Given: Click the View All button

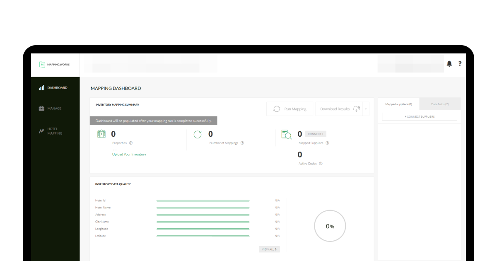Looking at the screenshot, I should [x=269, y=249].
